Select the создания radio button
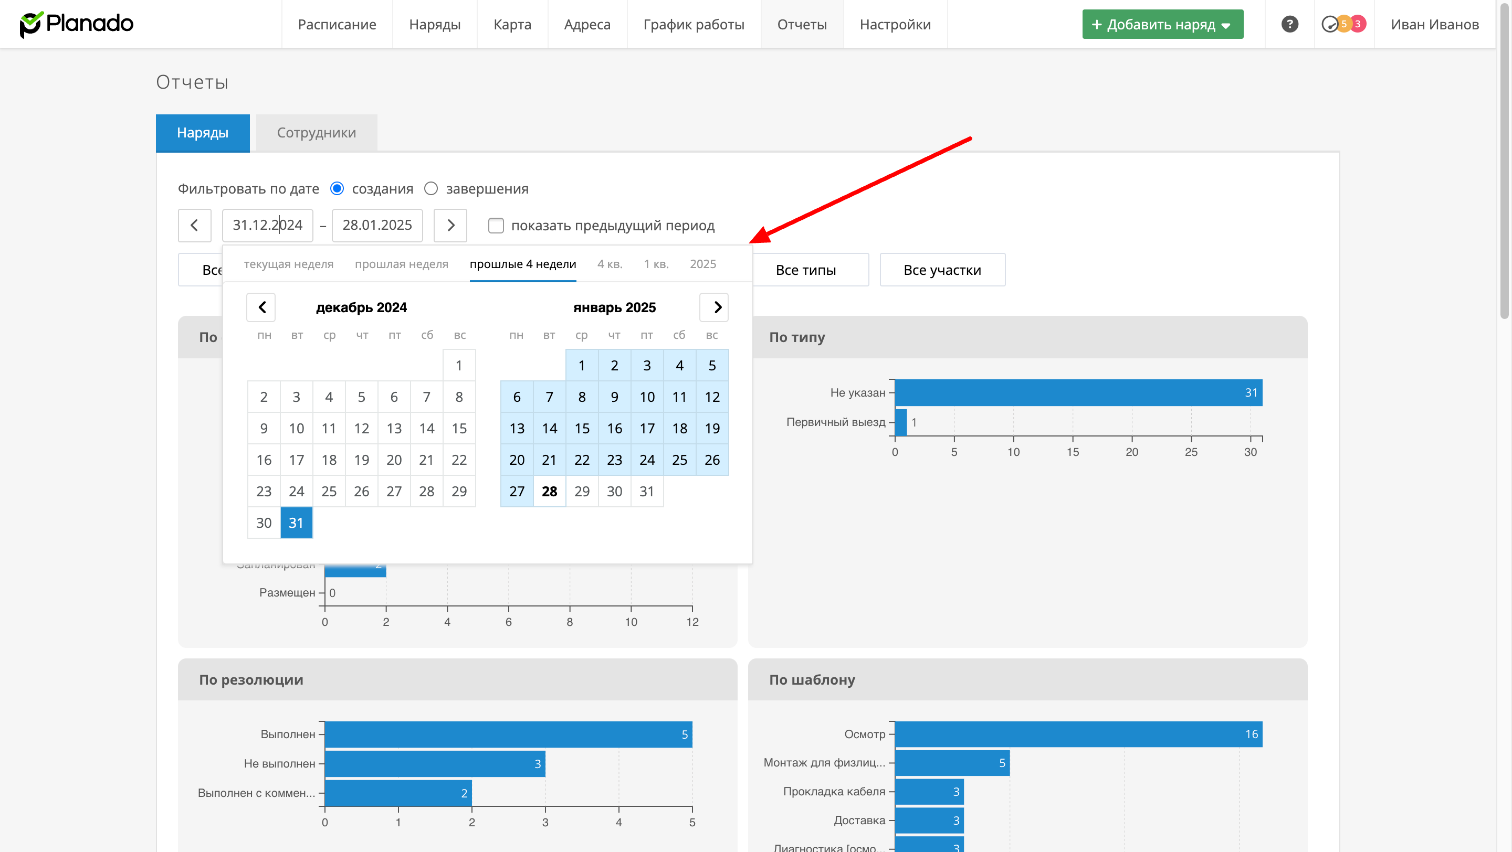The height and width of the screenshot is (852, 1512). click(x=337, y=188)
